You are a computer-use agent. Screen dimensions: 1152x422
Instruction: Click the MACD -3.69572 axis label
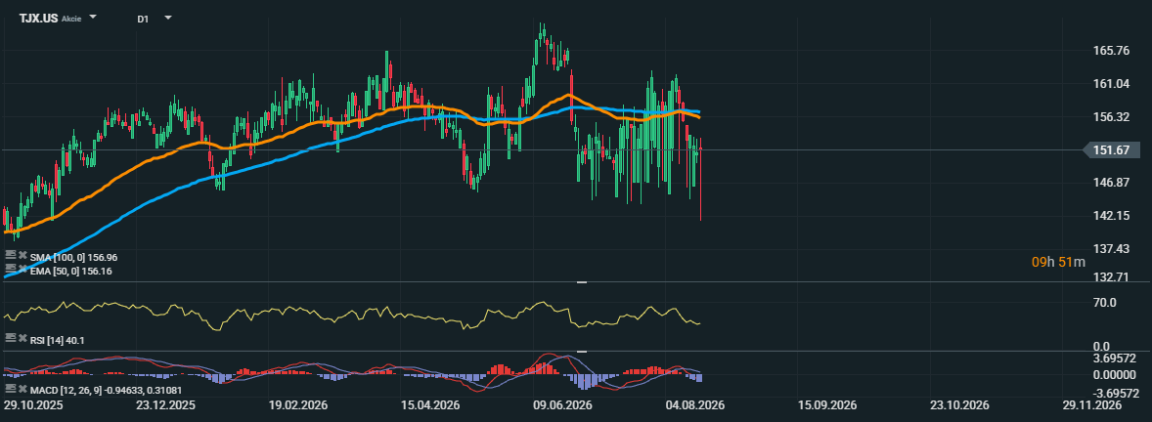[x=1115, y=394]
